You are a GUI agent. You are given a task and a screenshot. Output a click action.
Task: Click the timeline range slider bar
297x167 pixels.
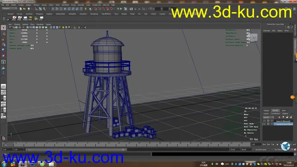coord(76,149)
